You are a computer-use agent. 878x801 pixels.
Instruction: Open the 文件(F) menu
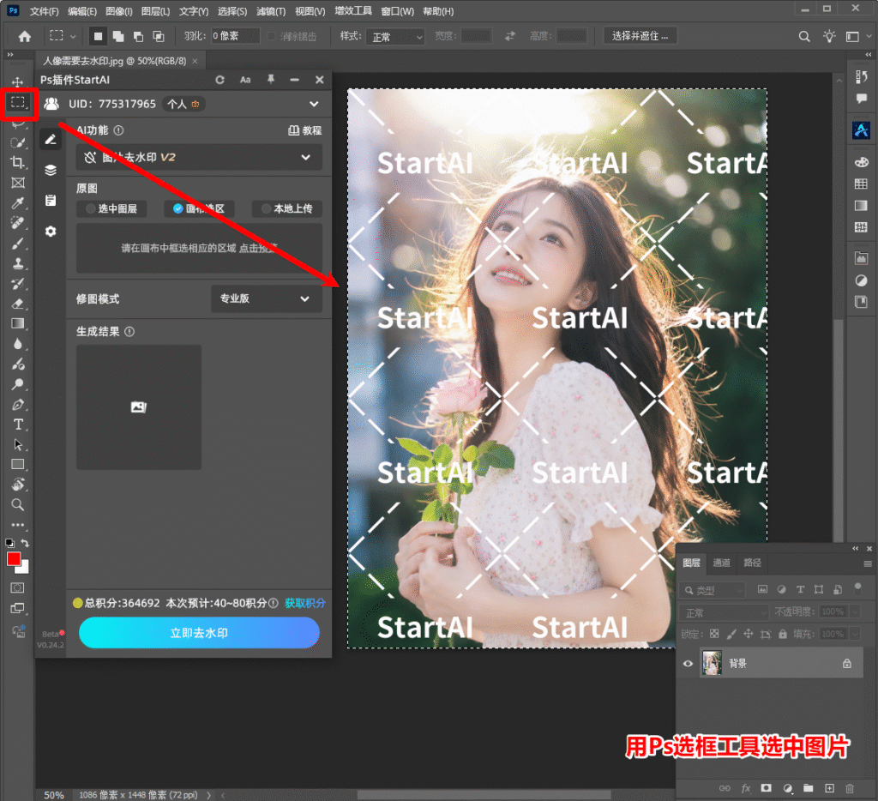click(44, 11)
